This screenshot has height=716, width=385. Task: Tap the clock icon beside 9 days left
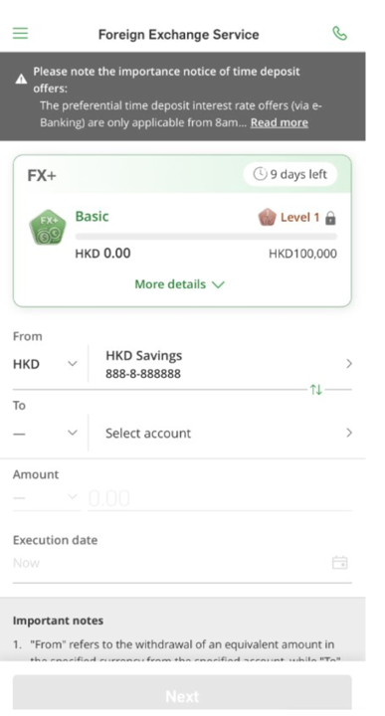point(260,174)
